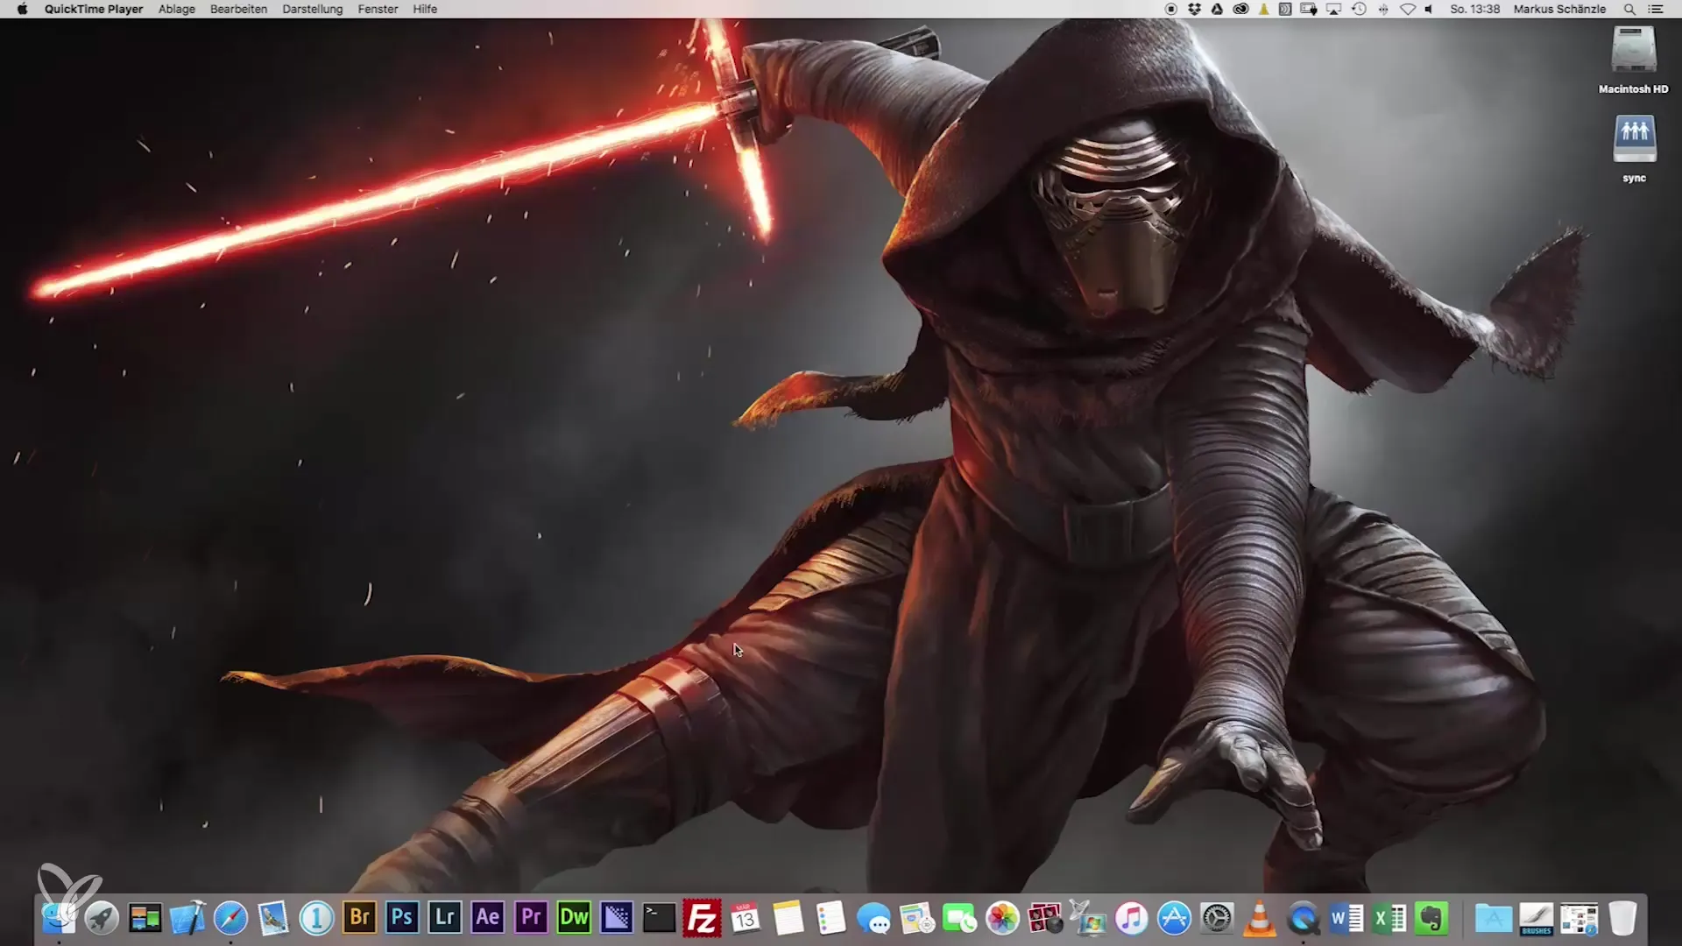
Task: Launch Microsoft Word from the Dock
Action: tap(1346, 918)
